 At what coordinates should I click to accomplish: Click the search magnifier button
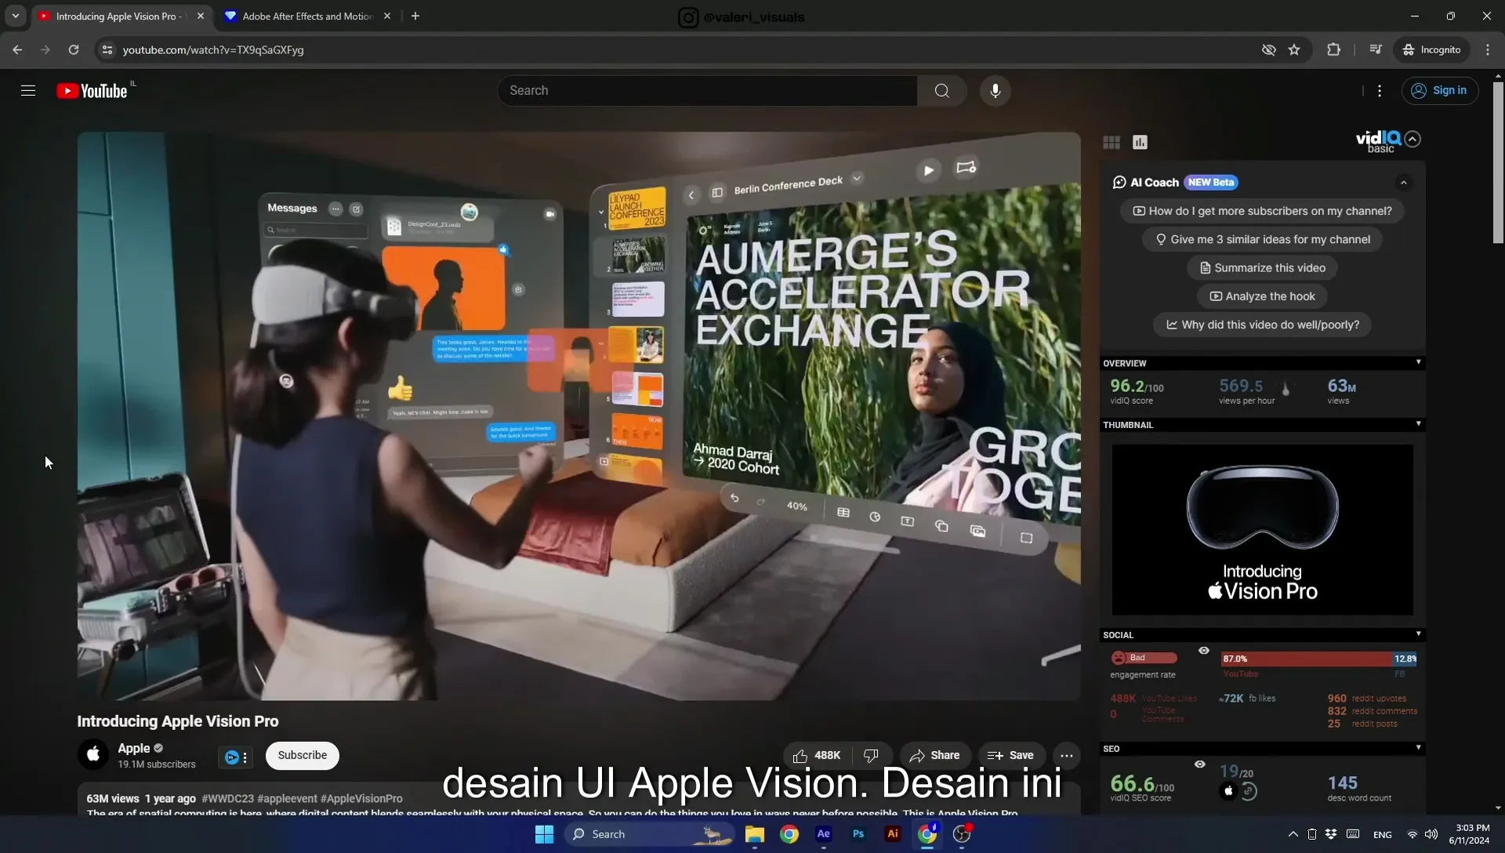click(x=941, y=91)
